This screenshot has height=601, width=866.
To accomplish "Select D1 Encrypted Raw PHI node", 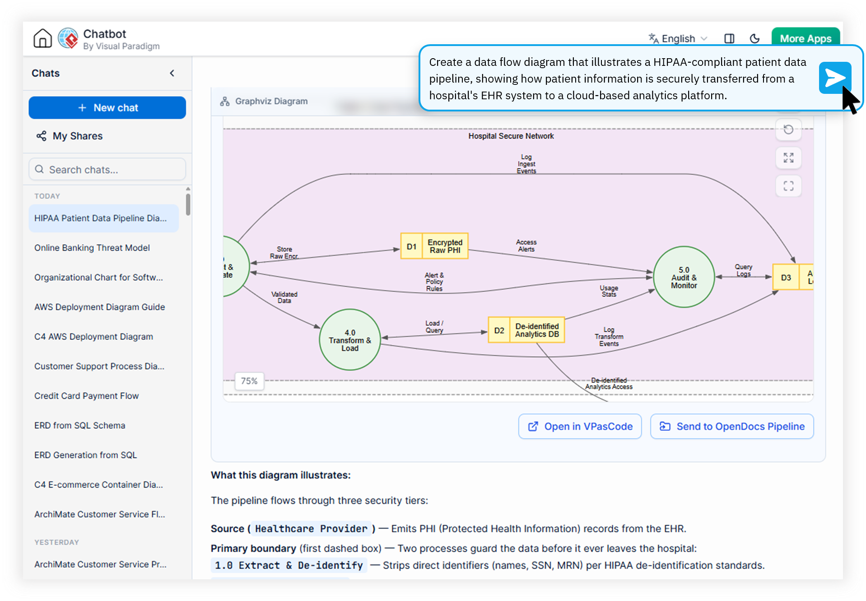I will (x=434, y=246).
